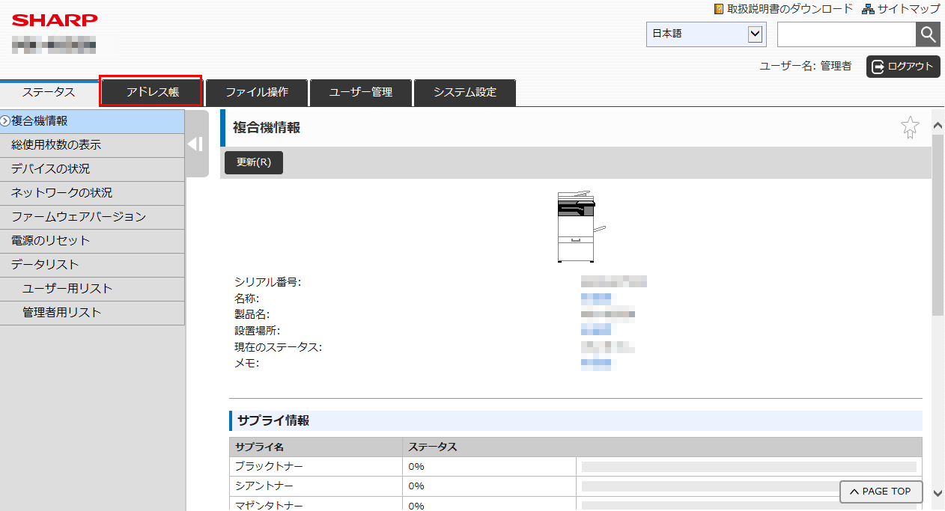Click the search input field
The width and height of the screenshot is (945, 511).
(846, 34)
